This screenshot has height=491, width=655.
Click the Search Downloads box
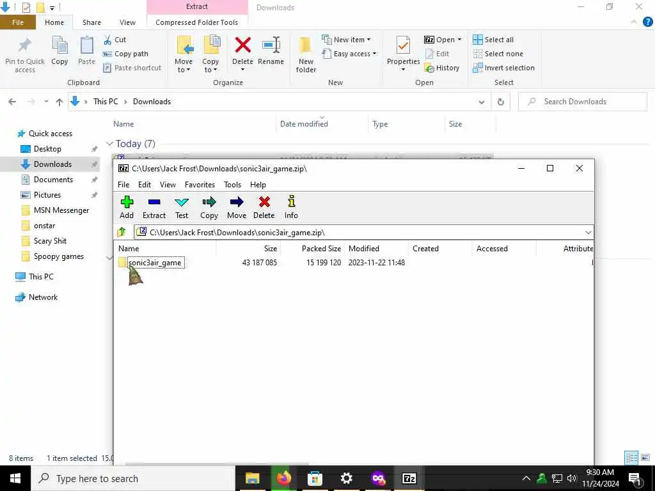583,102
